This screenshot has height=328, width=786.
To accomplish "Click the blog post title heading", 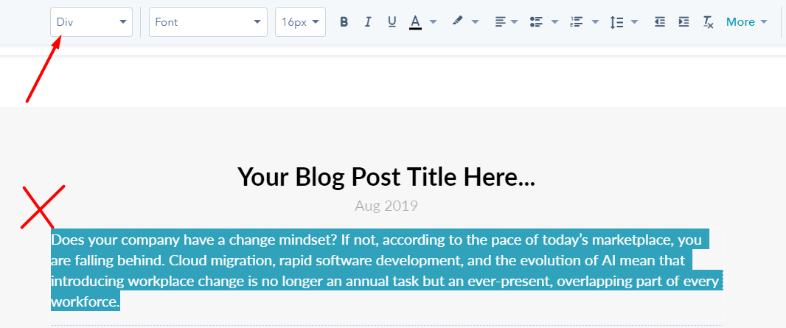I will click(386, 177).
